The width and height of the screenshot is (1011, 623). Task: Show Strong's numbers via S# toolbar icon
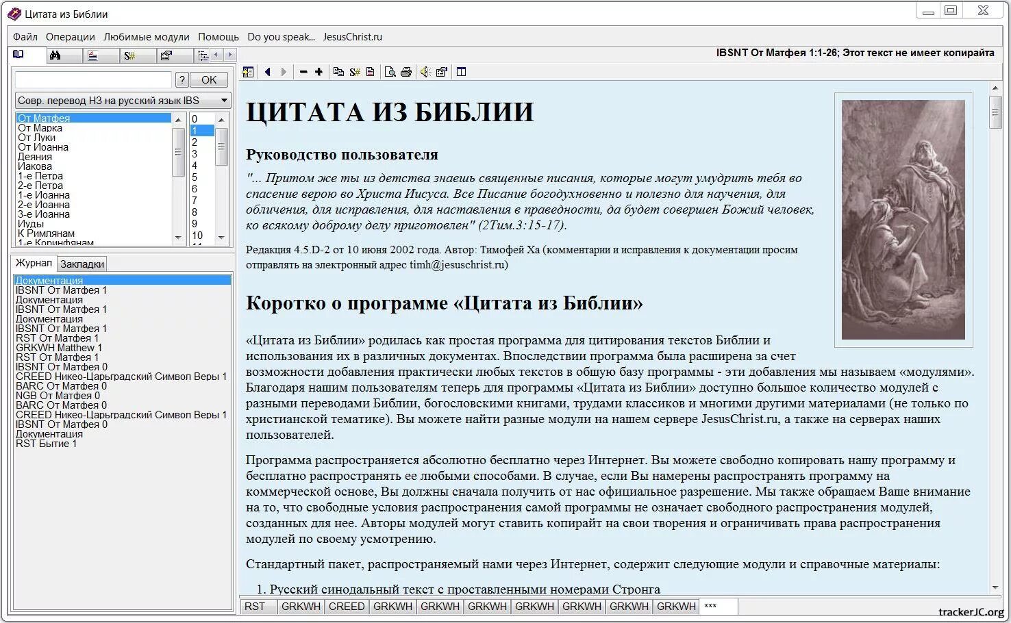coord(354,71)
